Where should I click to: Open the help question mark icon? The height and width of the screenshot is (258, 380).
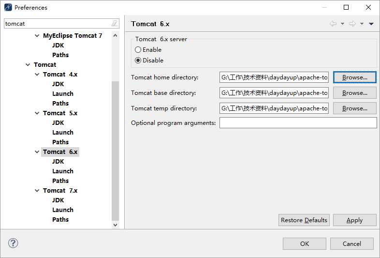tap(13, 243)
